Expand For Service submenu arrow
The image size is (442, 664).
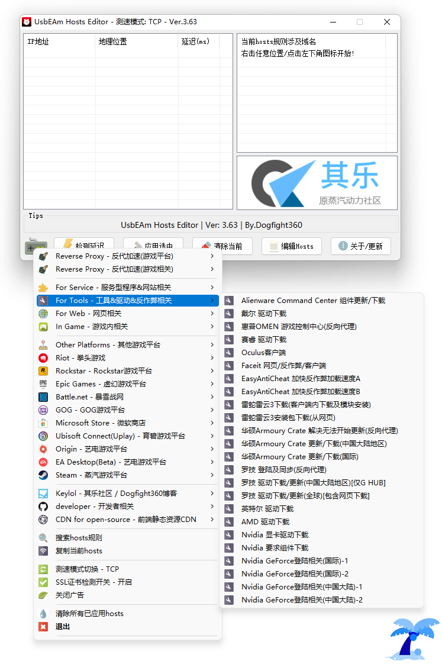212,288
